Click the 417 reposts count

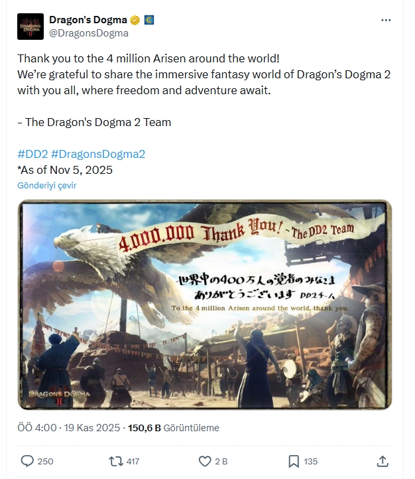click(133, 461)
